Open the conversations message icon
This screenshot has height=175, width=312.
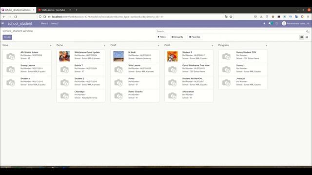click(271, 23)
